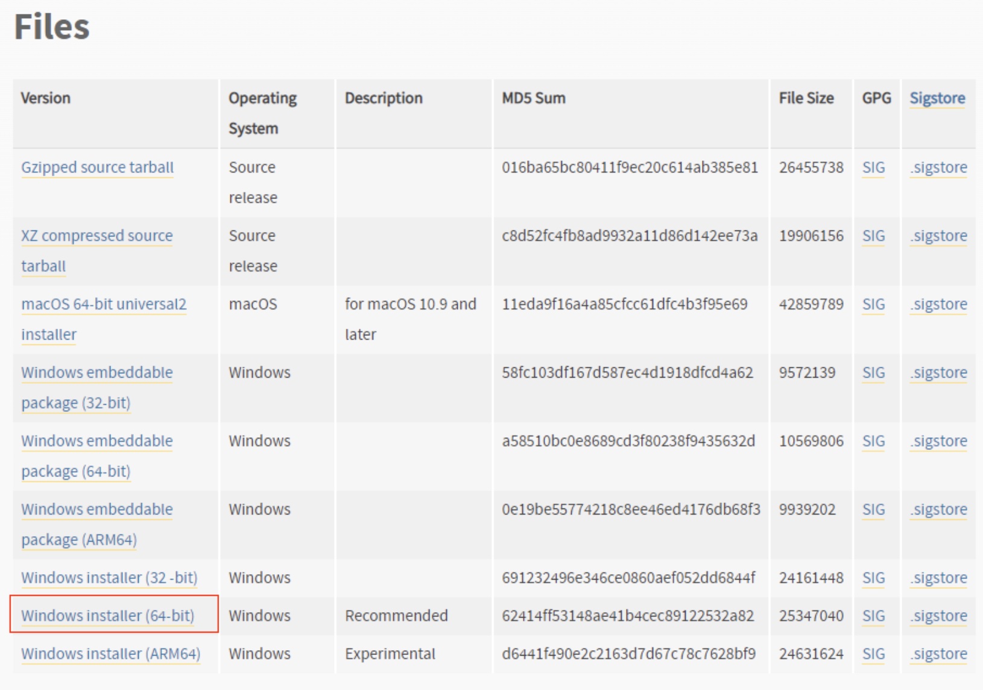Click the Description column header

pyautogui.click(x=384, y=98)
